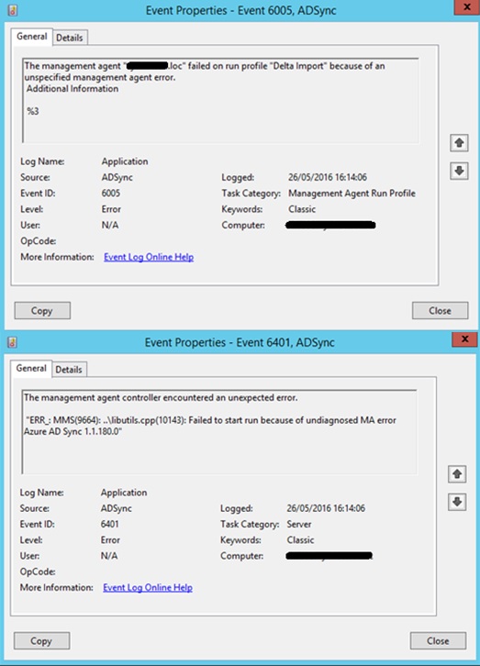
Task: Select the General tab in Event 6401 window
Action: click(31, 368)
